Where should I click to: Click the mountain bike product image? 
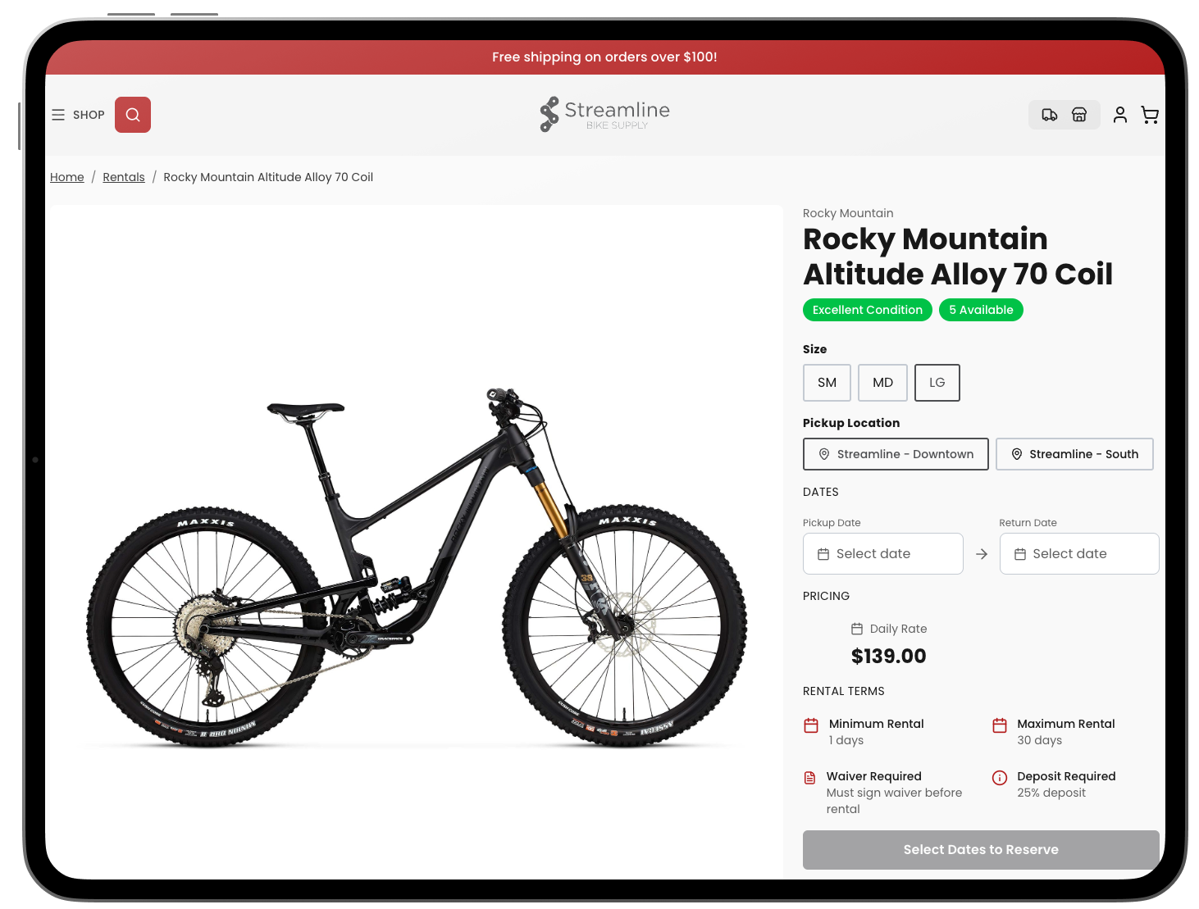417,566
